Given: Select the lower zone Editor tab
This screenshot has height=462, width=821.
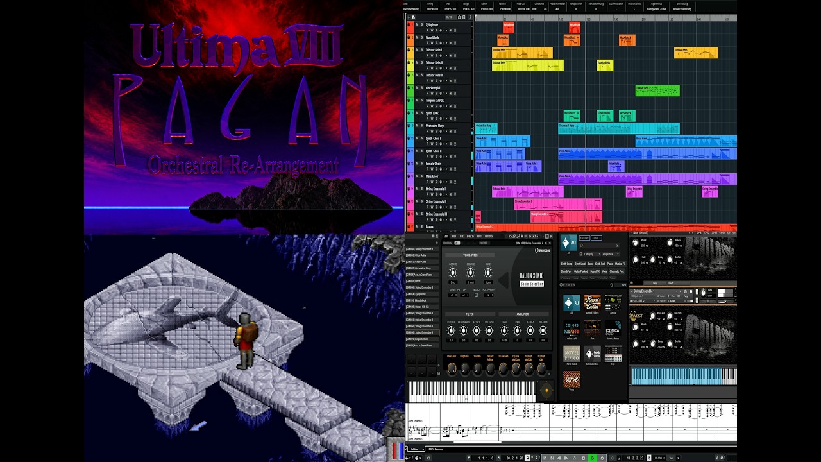Looking at the screenshot, I should click(x=415, y=449).
